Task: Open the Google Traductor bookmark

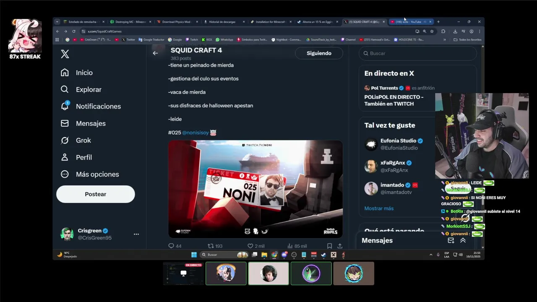Action: [151, 39]
